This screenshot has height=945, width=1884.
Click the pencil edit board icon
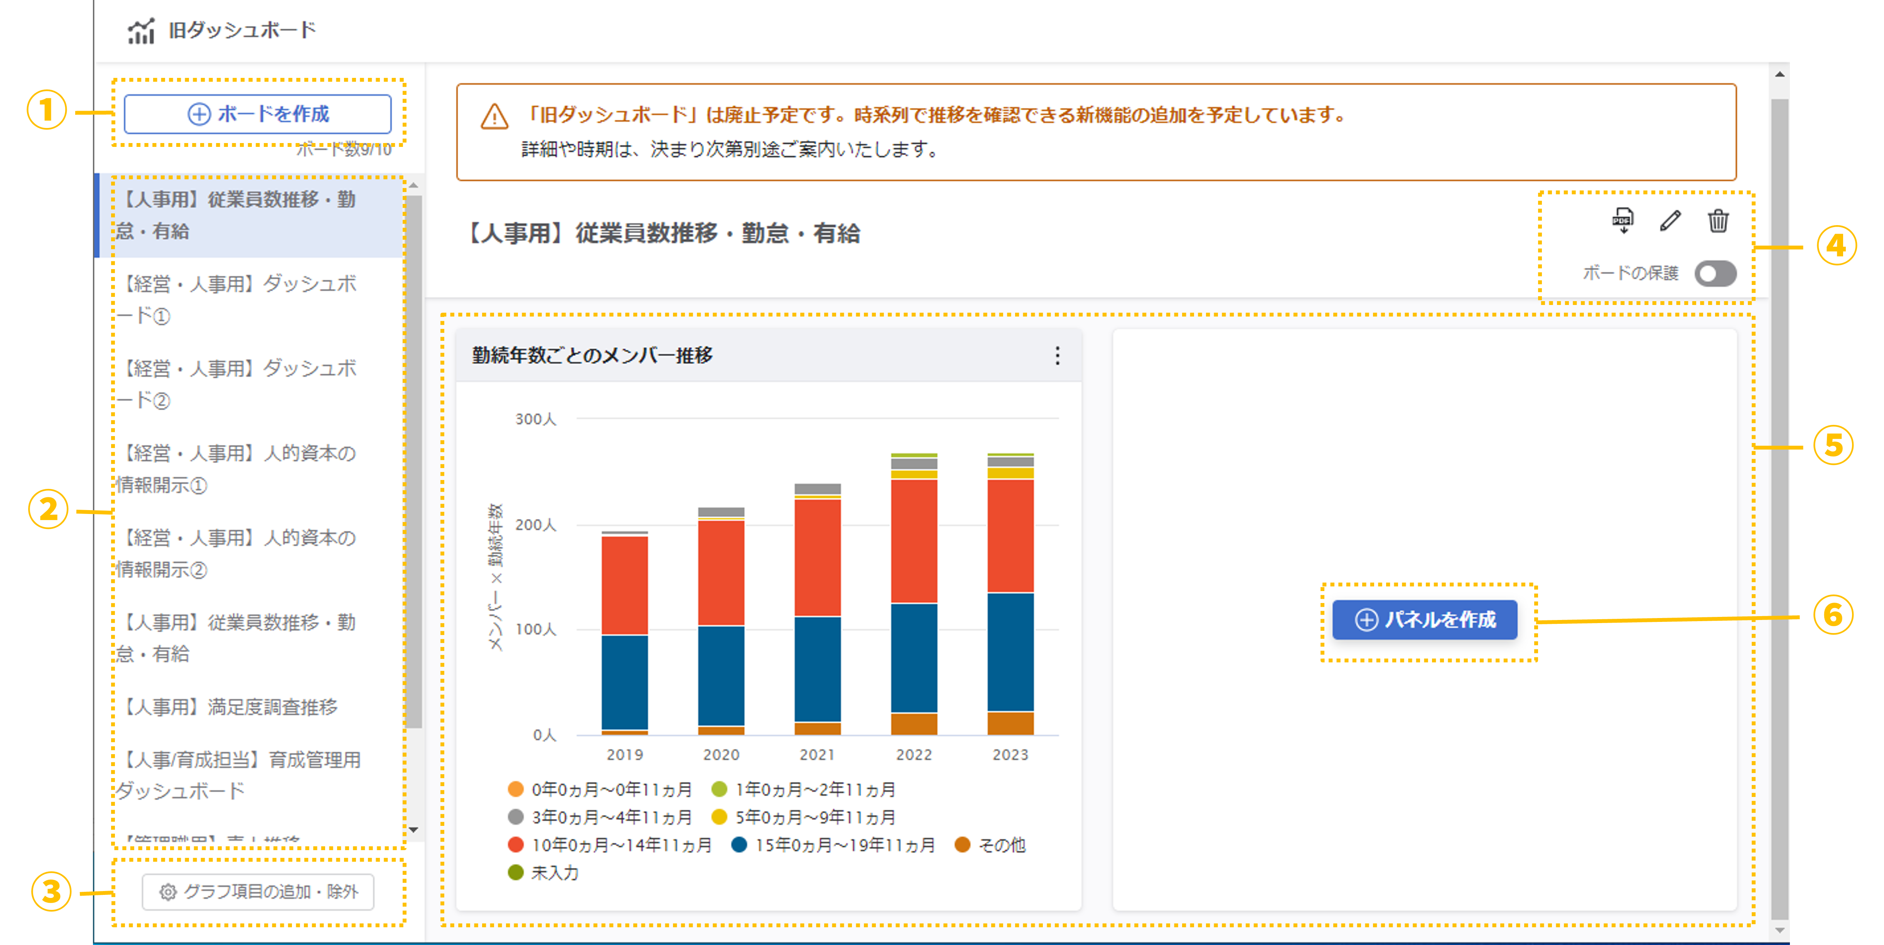[1670, 220]
